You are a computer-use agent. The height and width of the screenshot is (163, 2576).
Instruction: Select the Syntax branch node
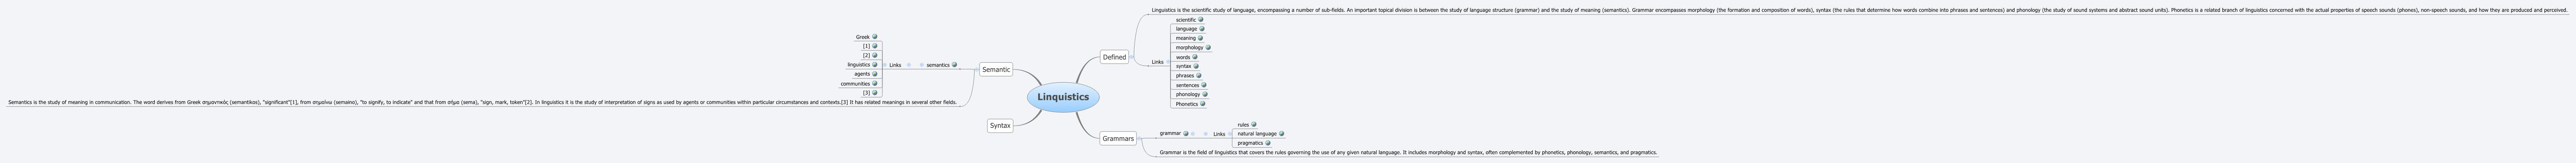coord(1000,126)
